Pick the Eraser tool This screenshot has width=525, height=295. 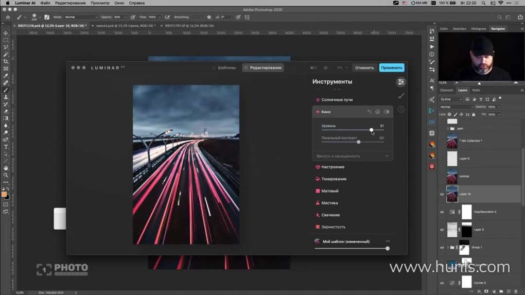pyautogui.click(x=6, y=111)
